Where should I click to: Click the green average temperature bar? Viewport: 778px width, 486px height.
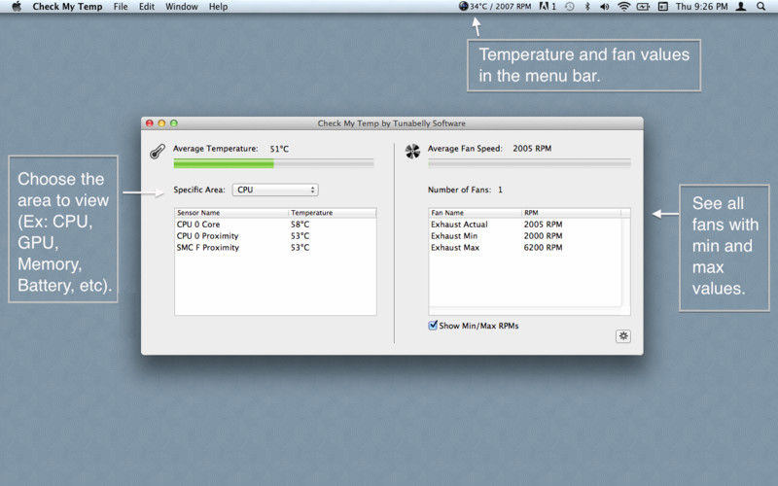pyautogui.click(x=223, y=164)
